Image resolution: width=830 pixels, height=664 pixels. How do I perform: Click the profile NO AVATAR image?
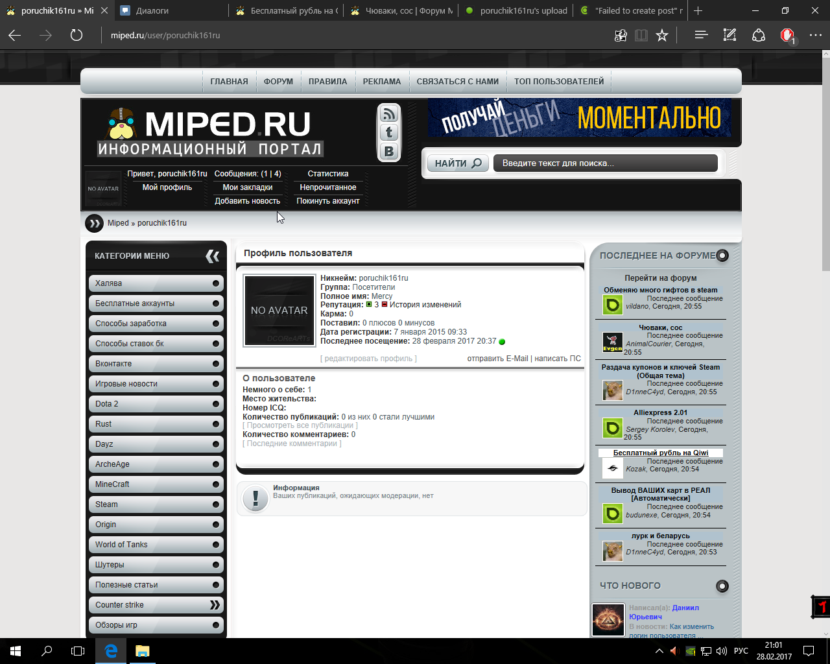(x=279, y=311)
